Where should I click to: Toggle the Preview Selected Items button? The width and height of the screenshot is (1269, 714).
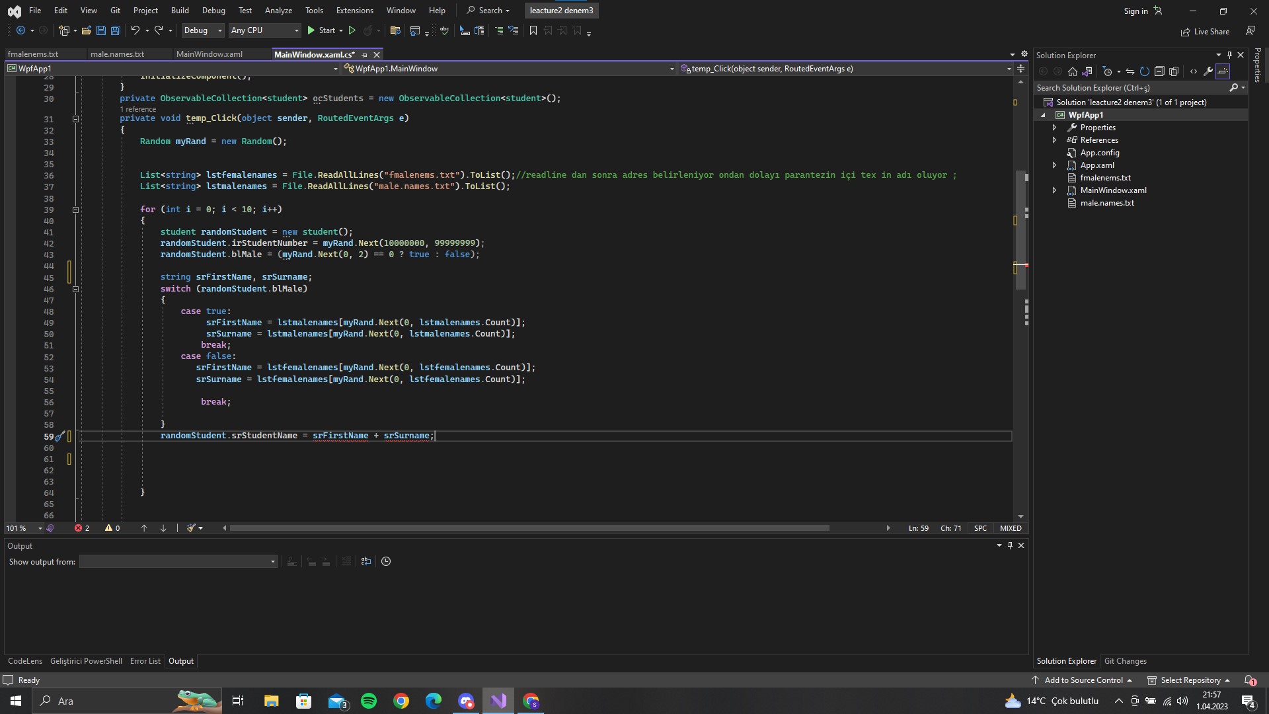click(1223, 71)
